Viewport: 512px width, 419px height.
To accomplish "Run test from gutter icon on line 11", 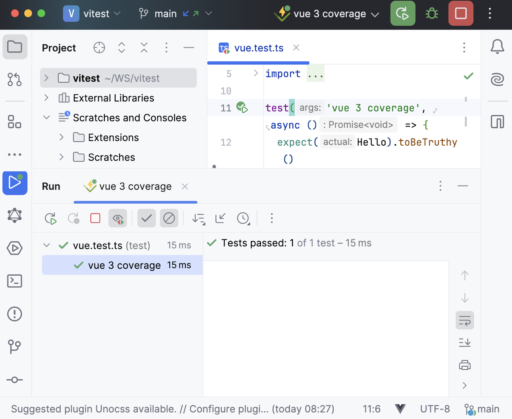I will 242,108.
